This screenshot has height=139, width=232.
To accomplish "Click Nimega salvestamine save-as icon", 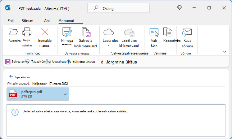I will tap(67, 32).
